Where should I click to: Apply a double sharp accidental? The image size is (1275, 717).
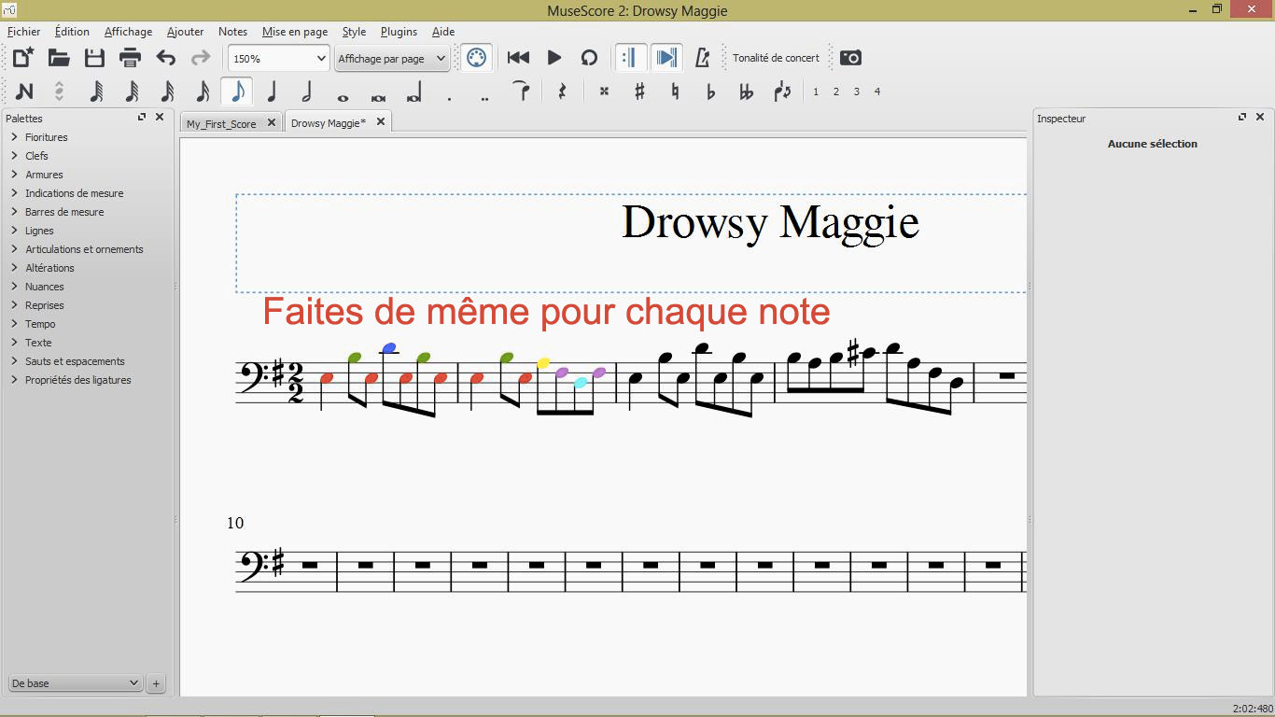(604, 91)
